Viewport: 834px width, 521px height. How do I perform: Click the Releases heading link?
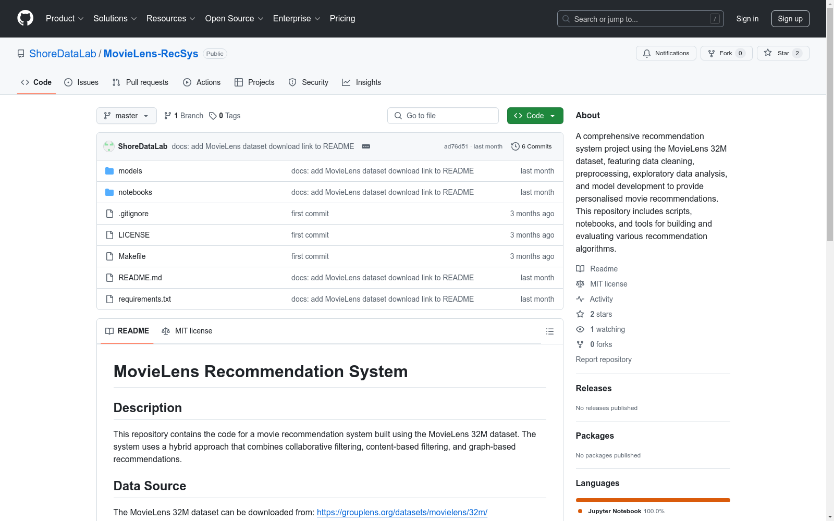coord(594,388)
